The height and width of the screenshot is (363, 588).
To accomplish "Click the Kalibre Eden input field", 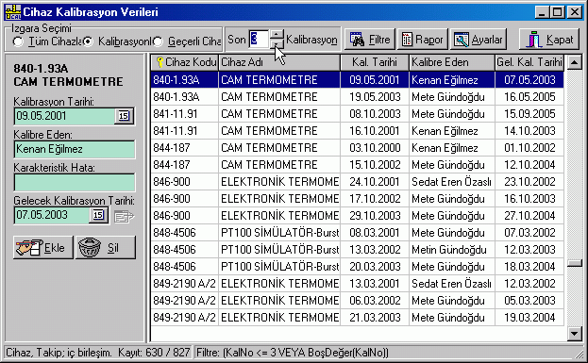I will pos(75,149).
